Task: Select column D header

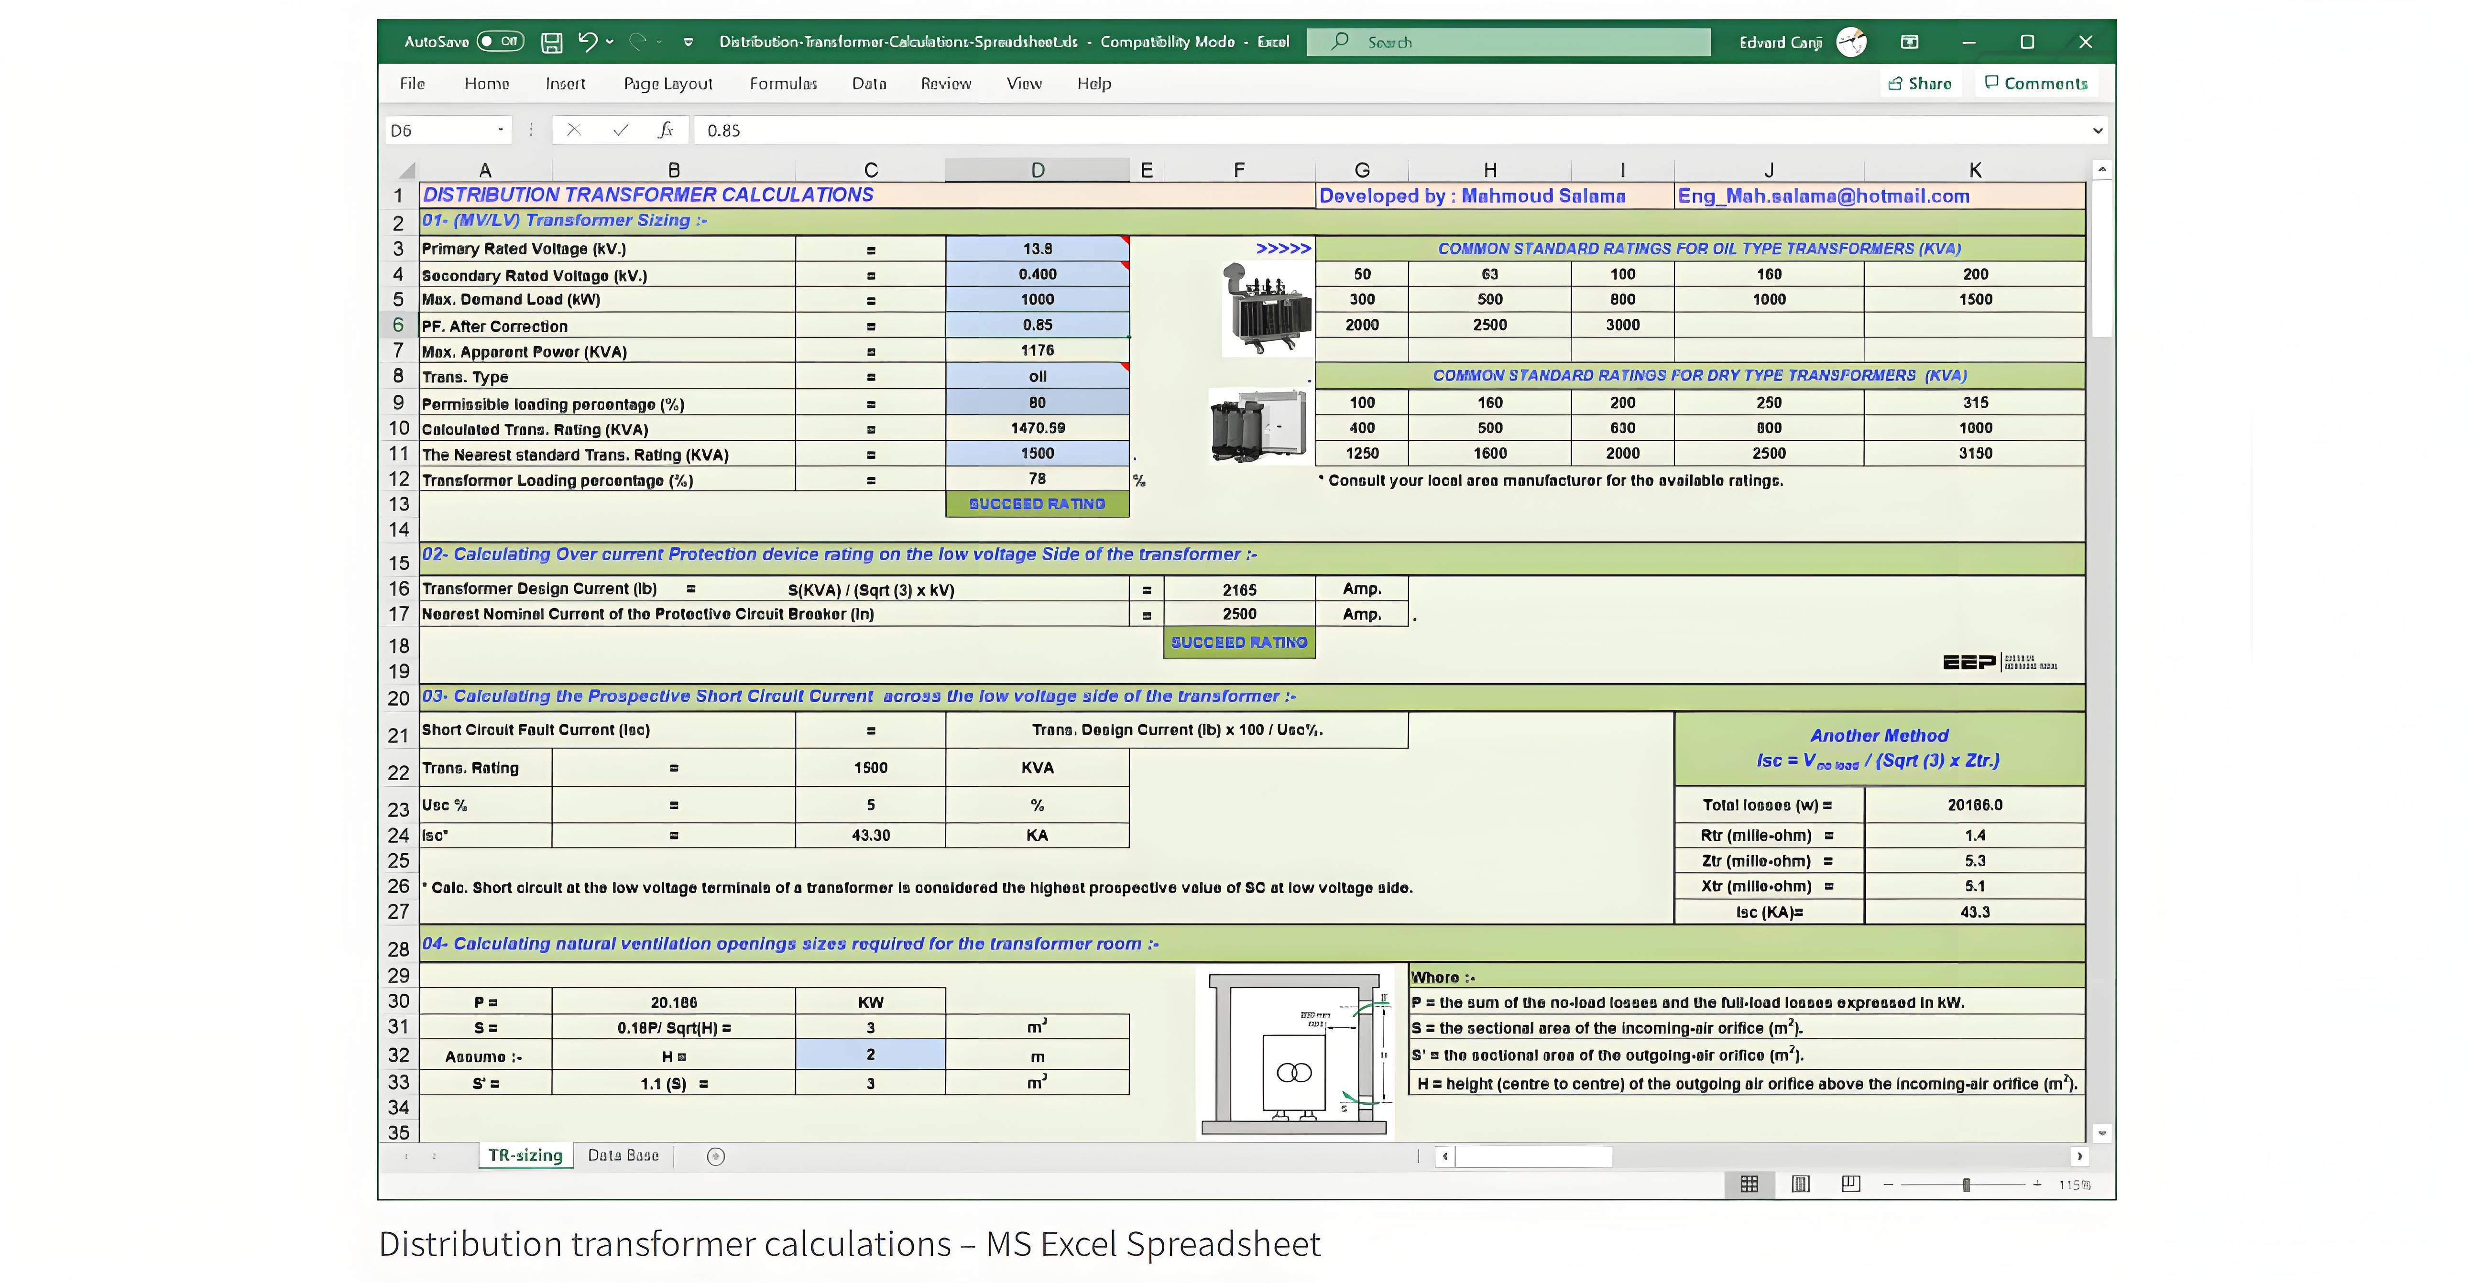Action: click(x=1037, y=170)
